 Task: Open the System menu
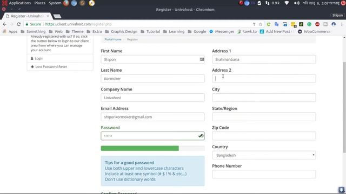tap(55, 3)
